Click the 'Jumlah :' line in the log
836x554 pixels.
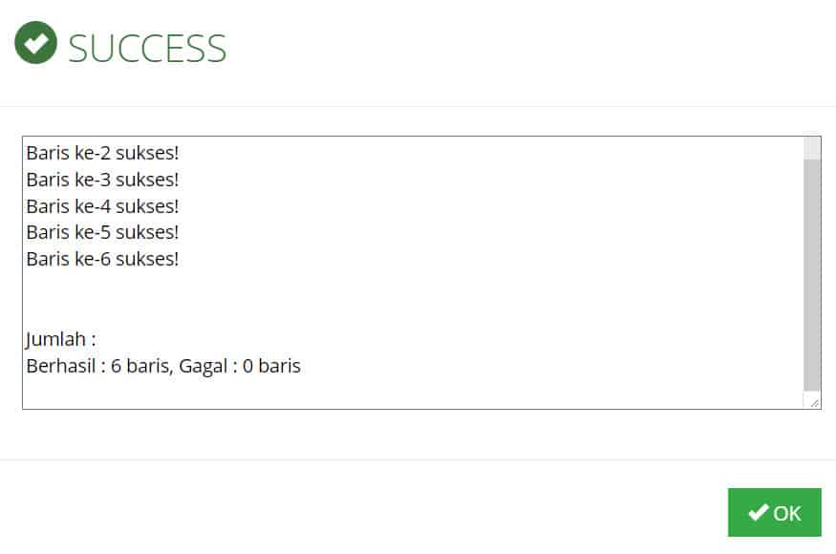click(x=61, y=339)
